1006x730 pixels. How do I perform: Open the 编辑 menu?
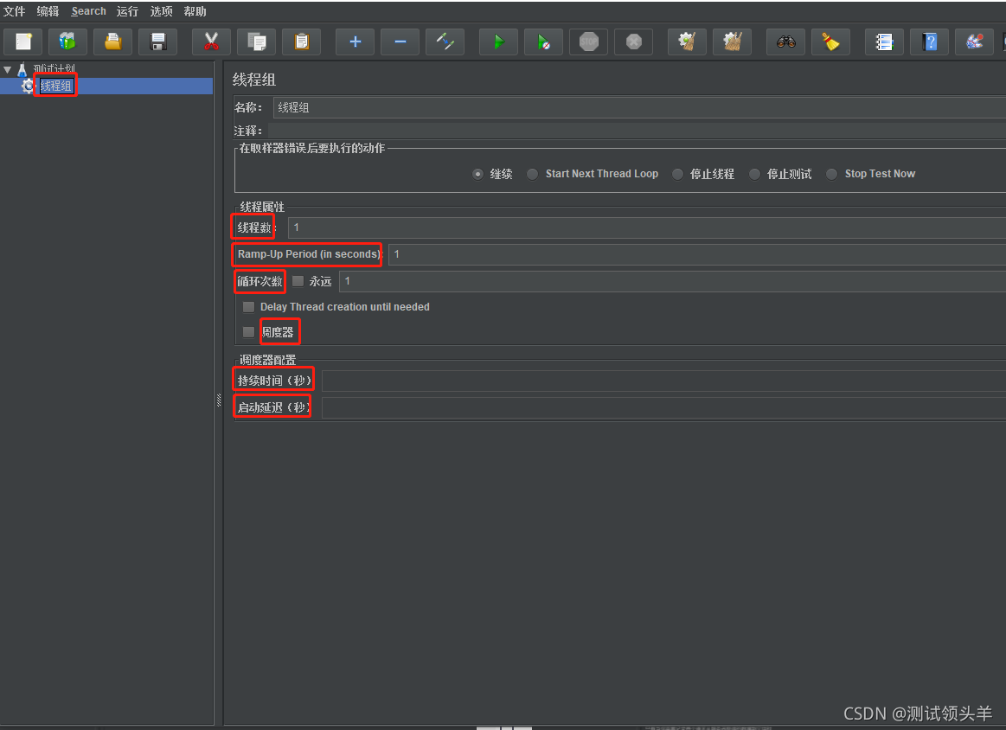click(48, 11)
